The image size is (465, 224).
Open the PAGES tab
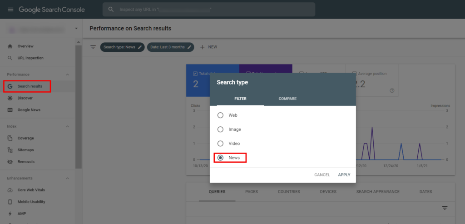point(252,192)
